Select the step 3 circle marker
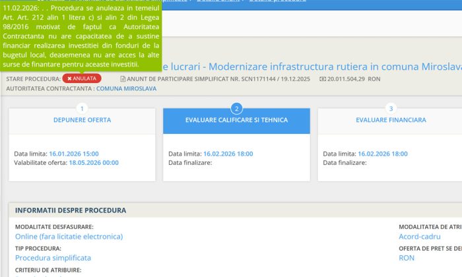 [391, 108]
